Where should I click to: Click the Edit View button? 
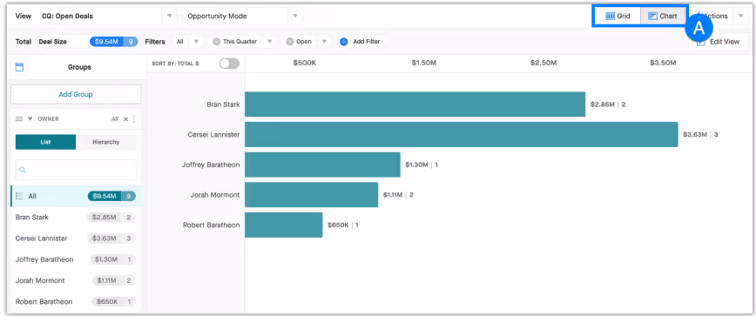[718, 42]
